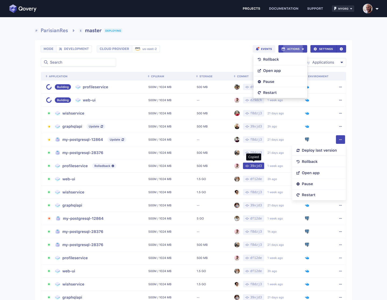Image resolution: width=387 pixels, height=300 pixels.
Task: Sort by the Storage column header
Action: 204,76
